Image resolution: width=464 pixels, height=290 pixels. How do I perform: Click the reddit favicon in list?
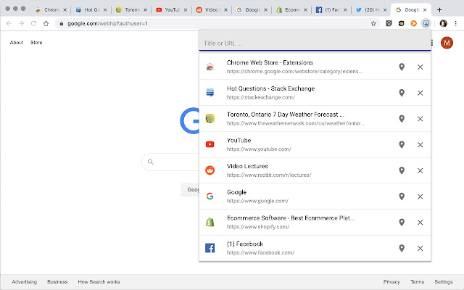point(210,170)
